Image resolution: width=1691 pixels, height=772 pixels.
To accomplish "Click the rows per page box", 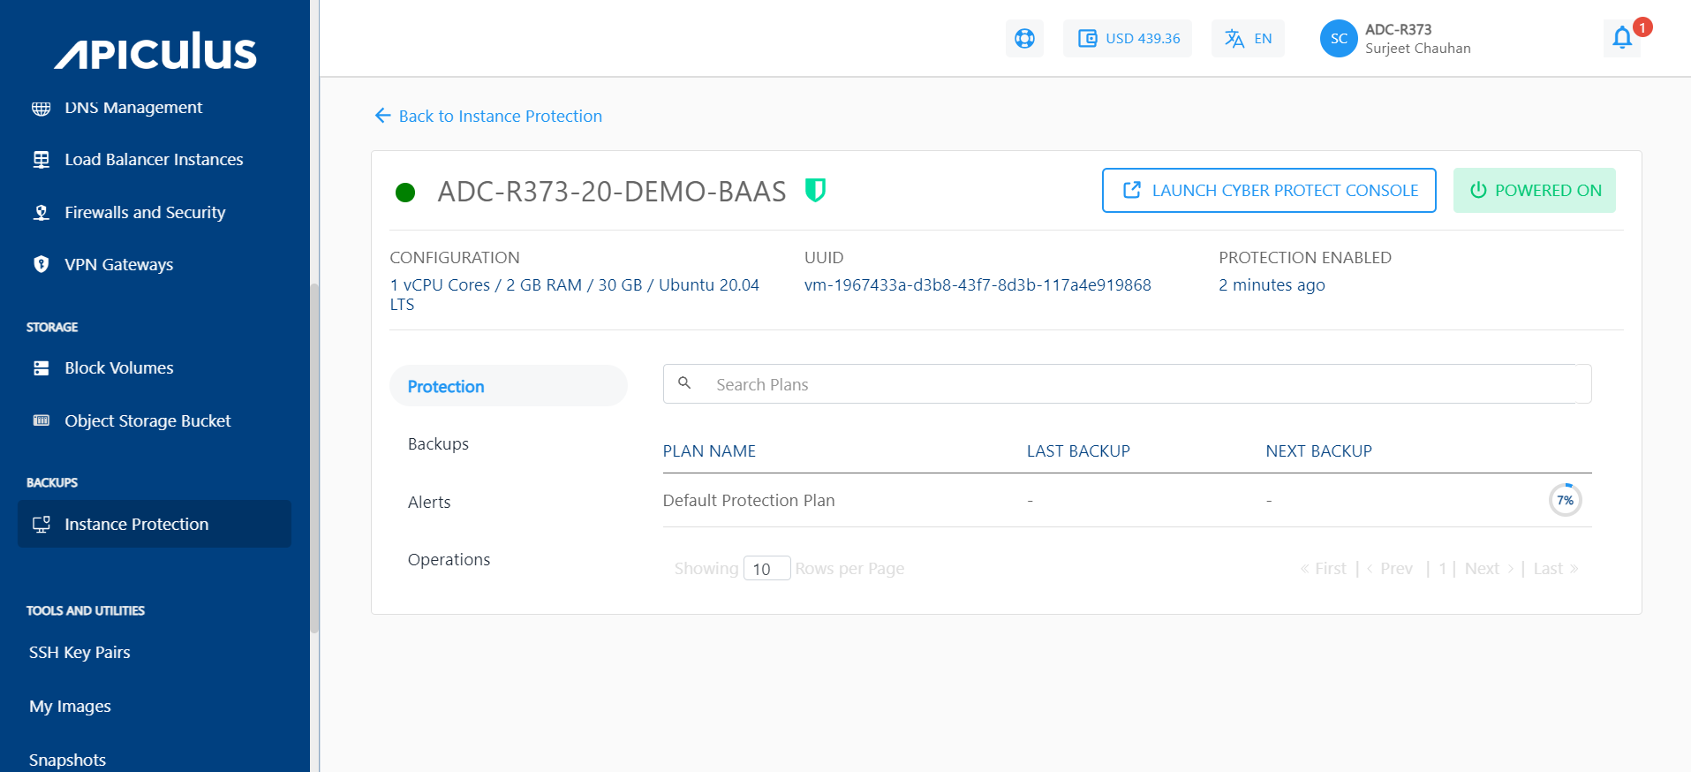I will tap(766, 569).
